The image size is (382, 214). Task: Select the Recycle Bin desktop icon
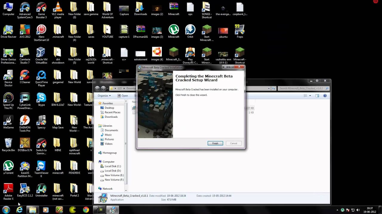click(8, 145)
